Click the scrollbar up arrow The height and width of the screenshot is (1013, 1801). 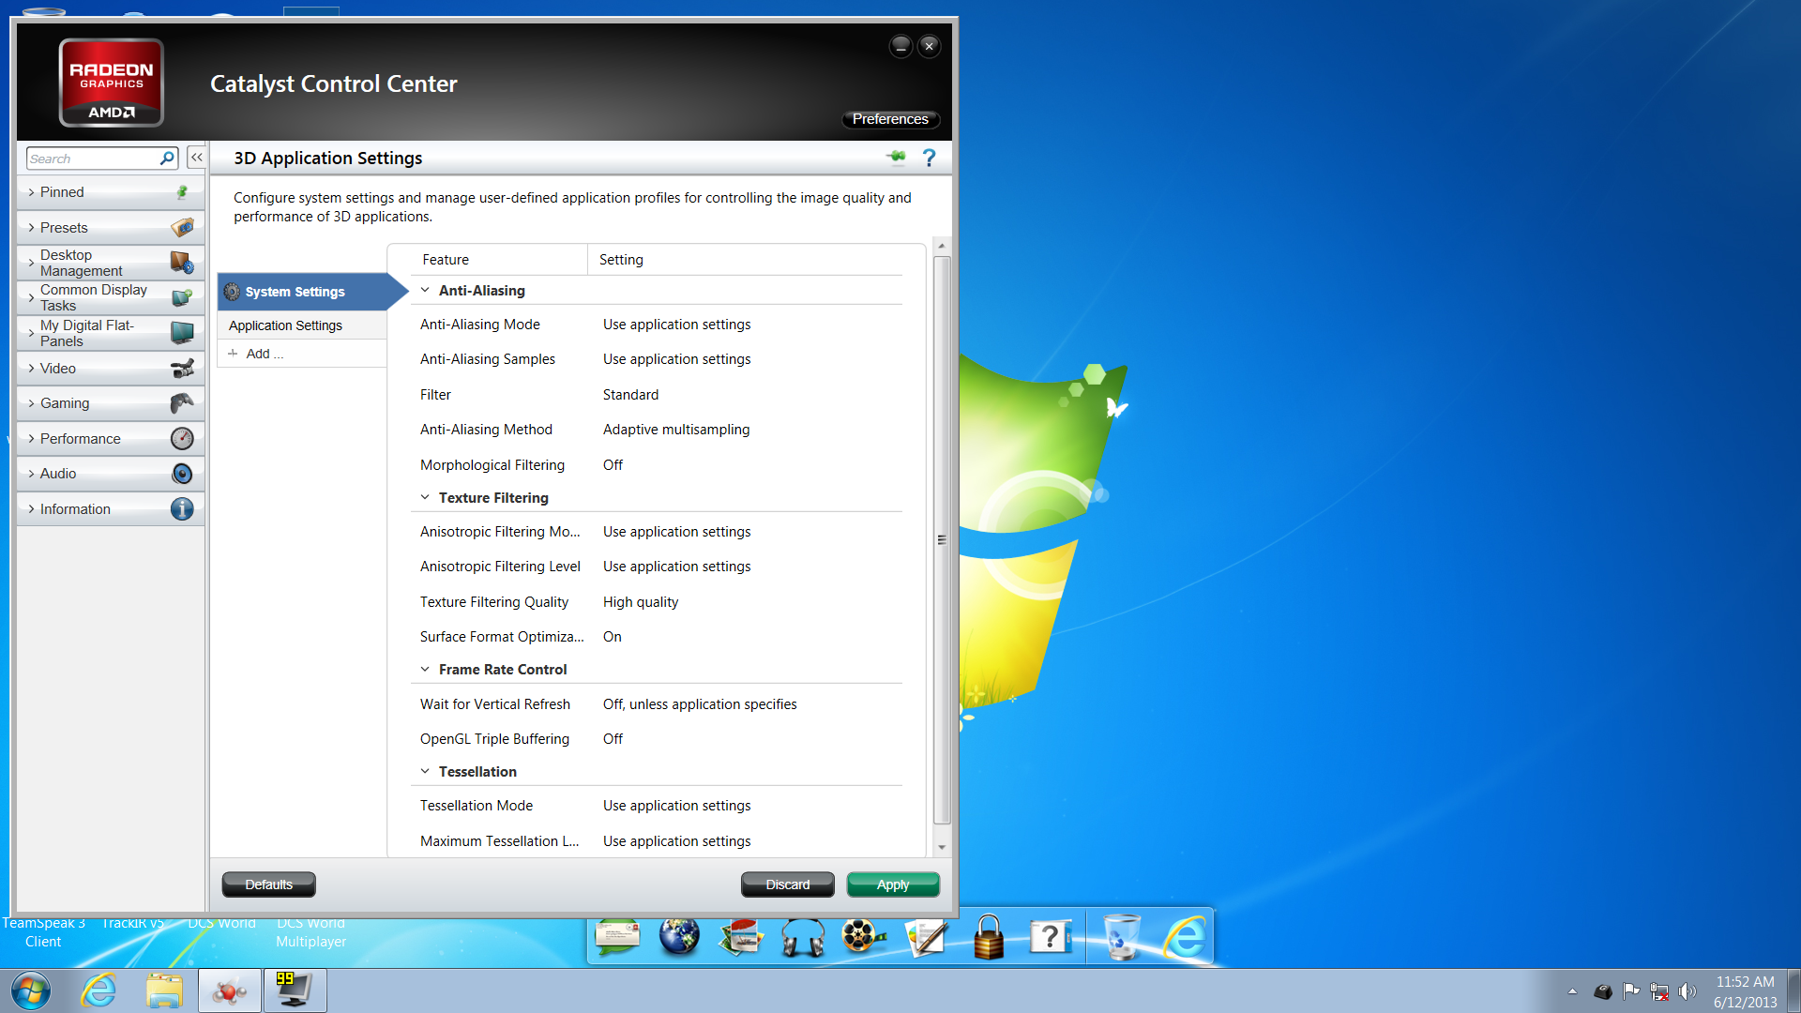pos(942,246)
